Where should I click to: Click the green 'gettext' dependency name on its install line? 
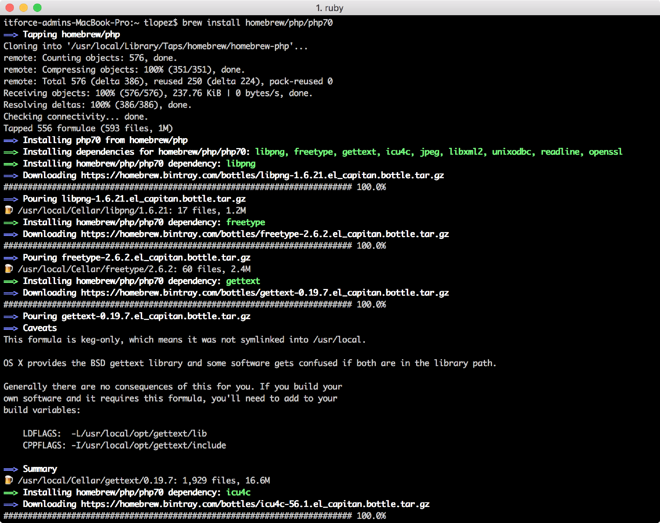pyautogui.click(x=243, y=281)
